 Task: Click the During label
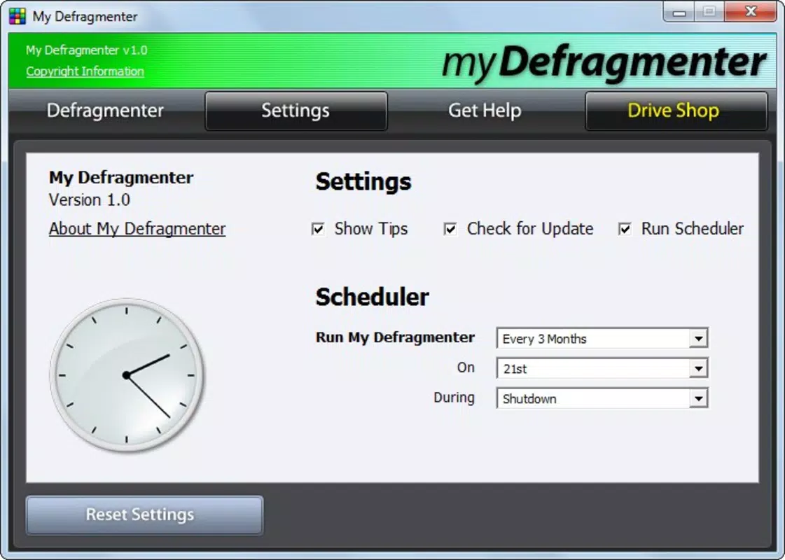point(454,398)
